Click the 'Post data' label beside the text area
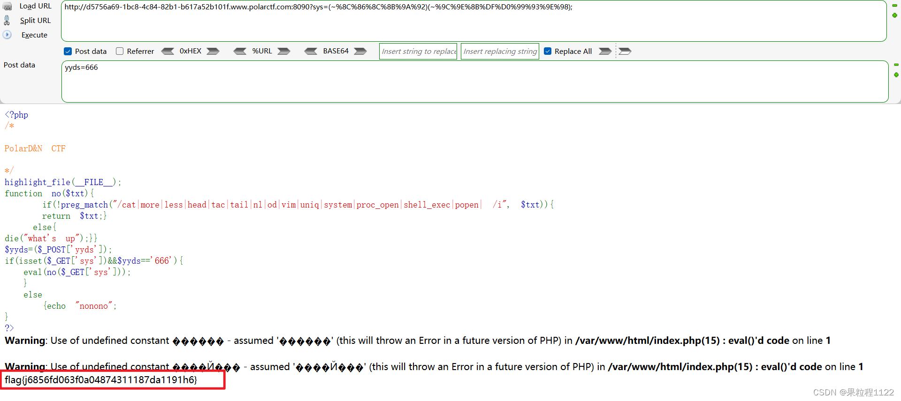The height and width of the screenshot is (401, 901). coord(19,65)
